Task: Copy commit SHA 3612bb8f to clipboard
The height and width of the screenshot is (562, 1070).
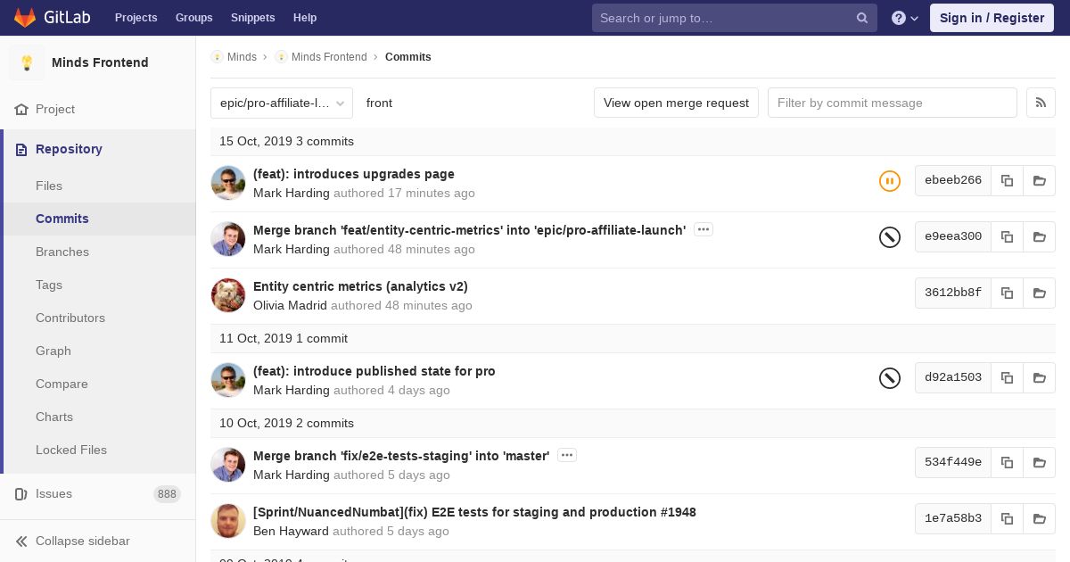Action: click(1007, 293)
